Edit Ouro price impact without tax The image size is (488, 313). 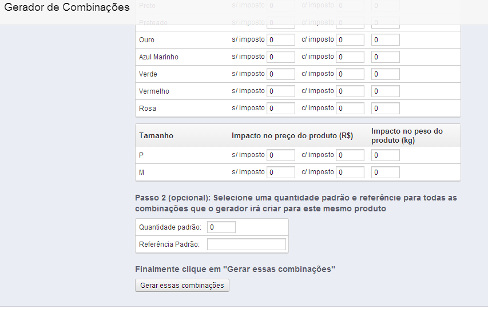pos(281,40)
